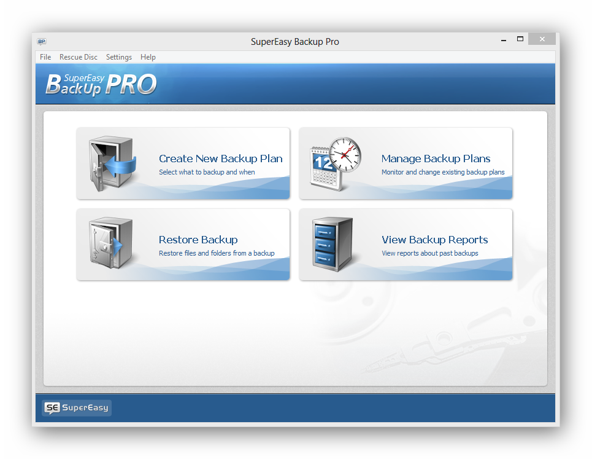Screen dimensions: 592x459
Task: Close the SuperEasy Backup Pro window
Action: (x=542, y=39)
